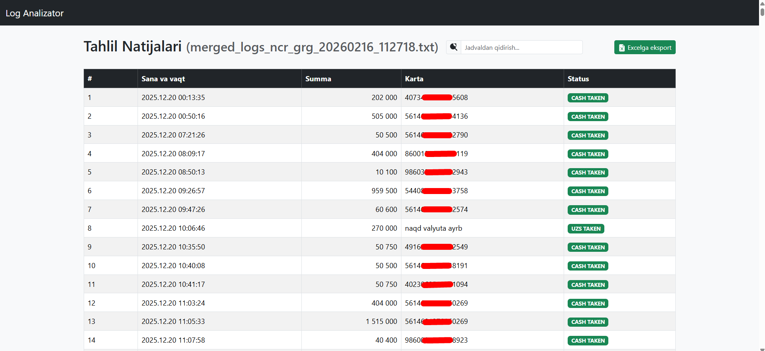Type in the Jadvaldan qidirish search field
Image resolution: width=765 pixels, height=351 pixels.
click(521, 47)
